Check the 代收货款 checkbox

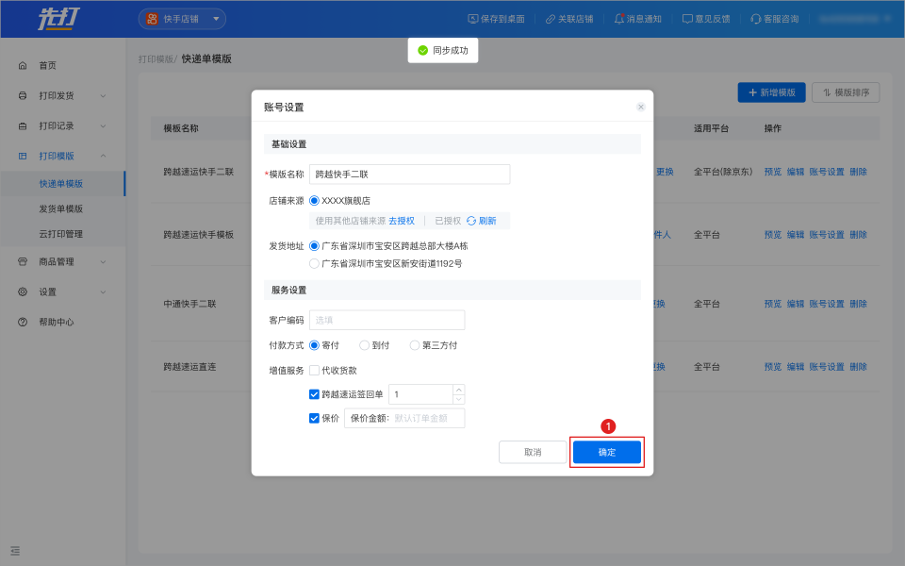(x=315, y=371)
